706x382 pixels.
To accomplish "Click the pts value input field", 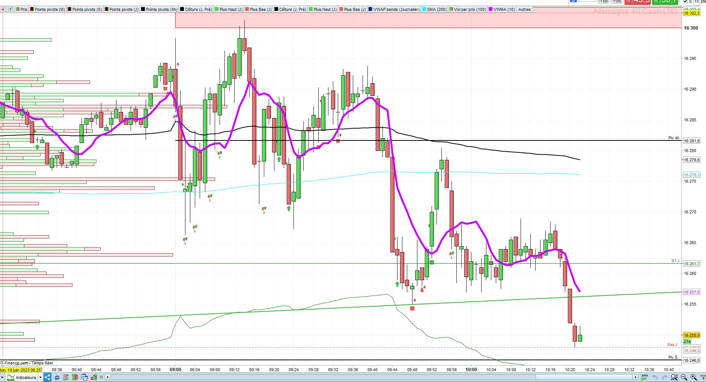I will 697,1.
